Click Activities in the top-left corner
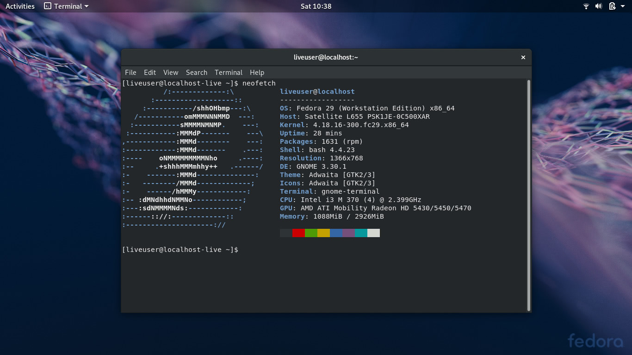This screenshot has height=355, width=632. click(19, 6)
